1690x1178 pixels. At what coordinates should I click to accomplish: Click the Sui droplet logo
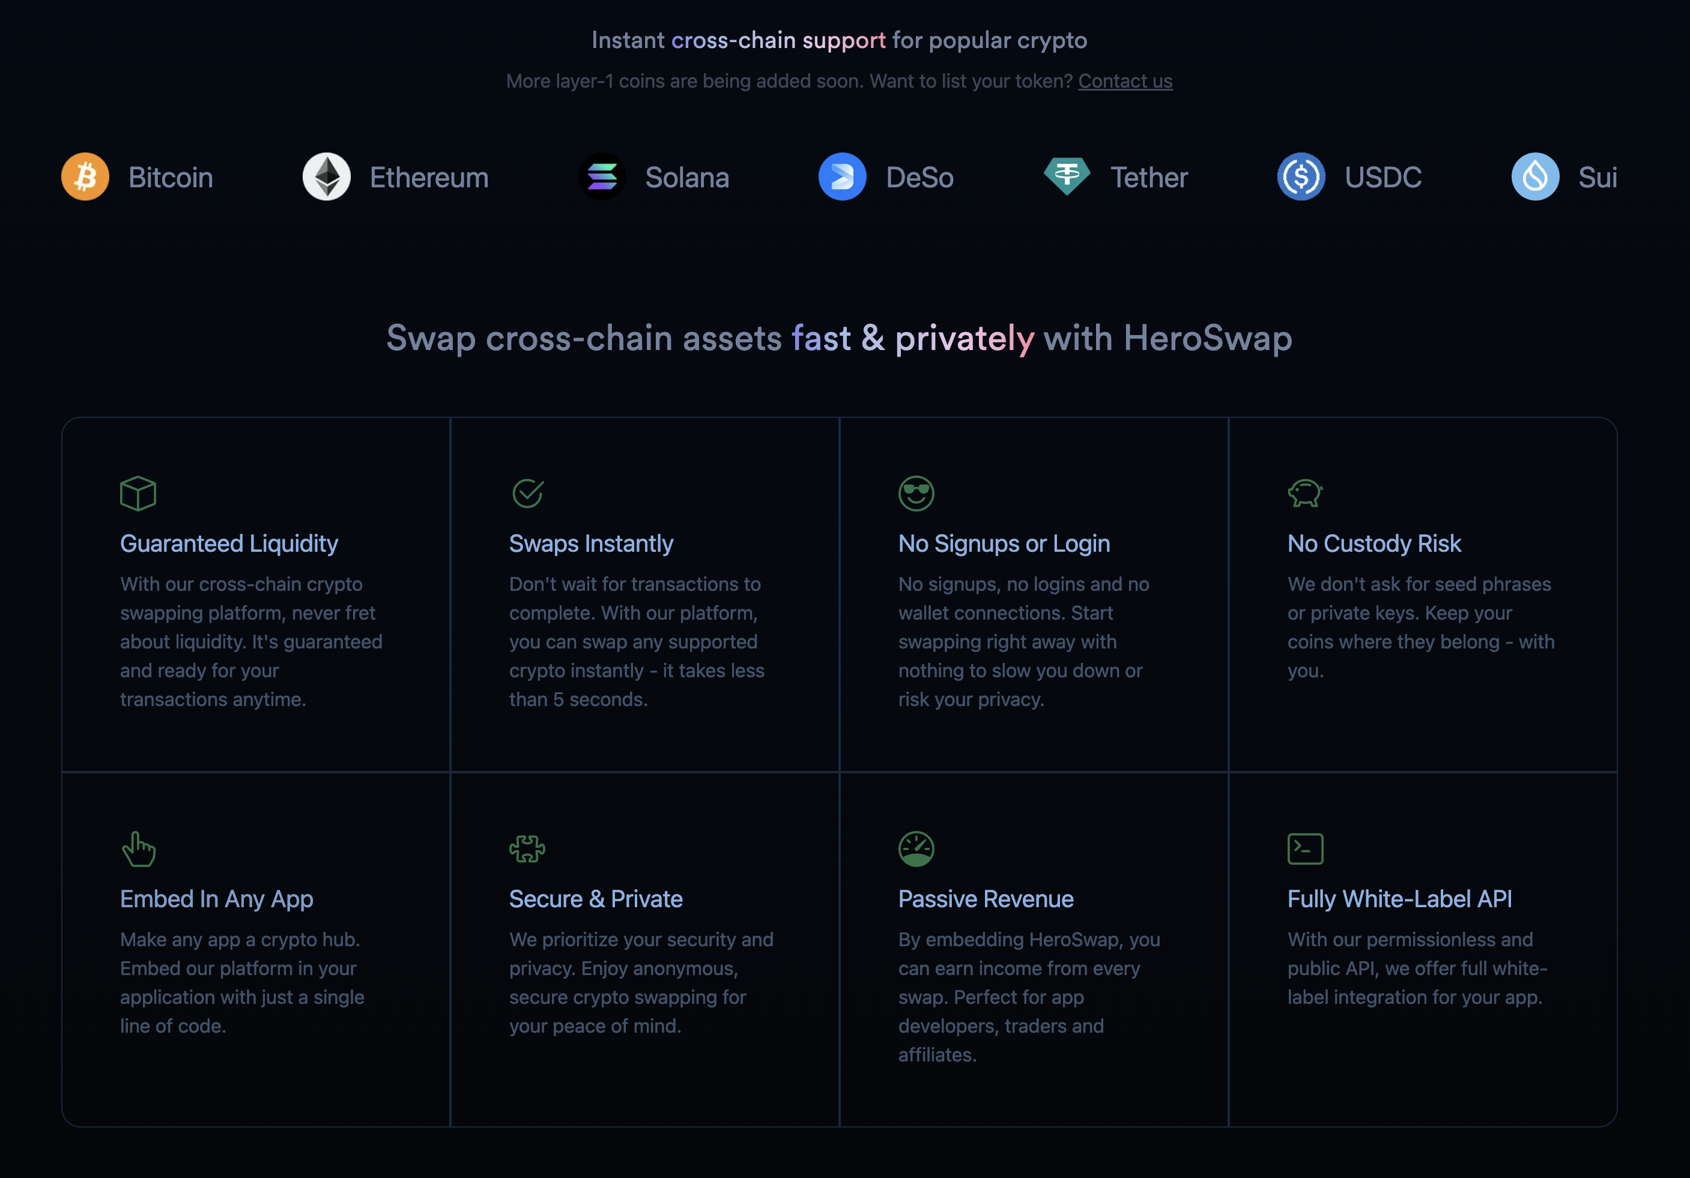point(1536,177)
